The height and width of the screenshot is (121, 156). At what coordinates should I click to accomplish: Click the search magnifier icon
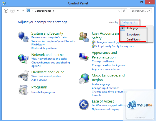(148, 11)
